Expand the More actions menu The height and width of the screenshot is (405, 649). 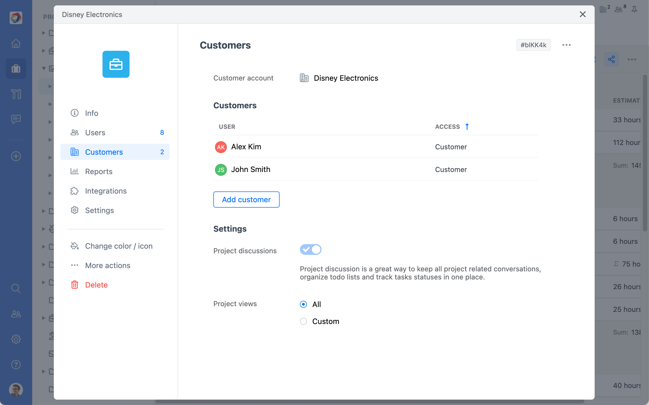(108, 265)
